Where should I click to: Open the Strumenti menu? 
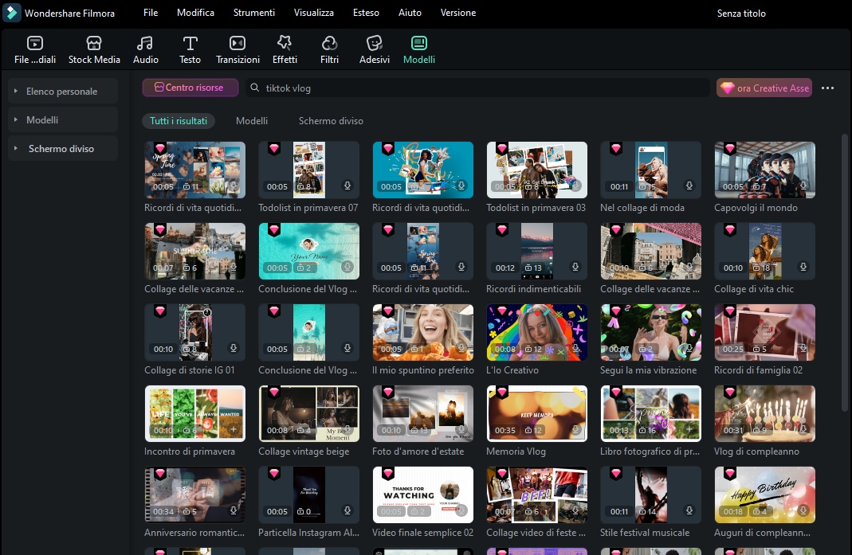pos(253,13)
